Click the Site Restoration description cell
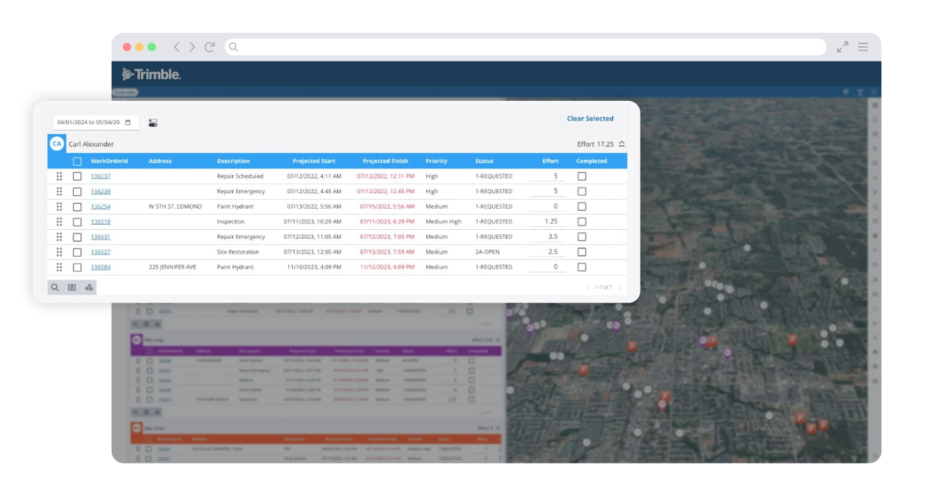932x495 pixels. (238, 252)
